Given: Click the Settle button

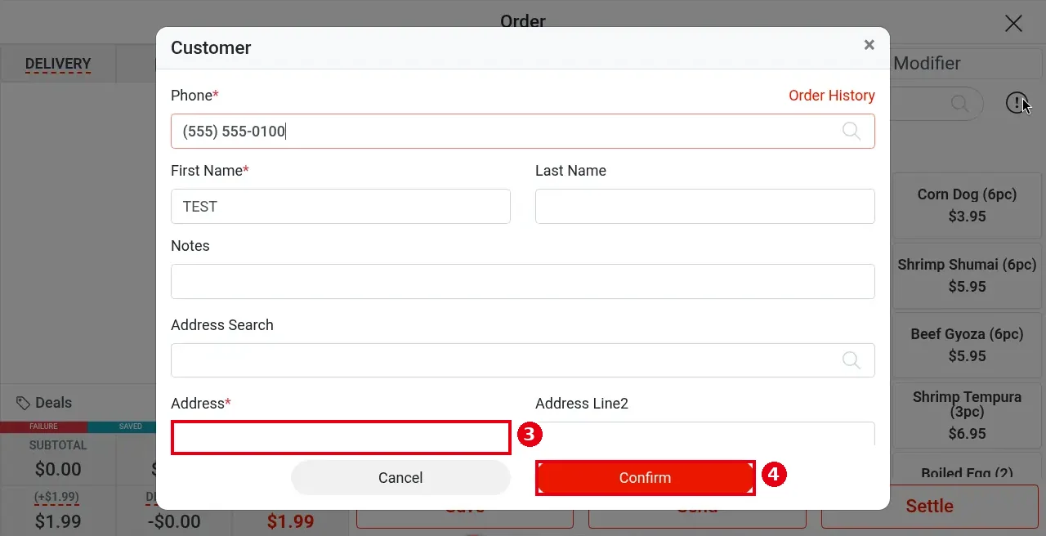Looking at the screenshot, I should [x=930, y=506].
